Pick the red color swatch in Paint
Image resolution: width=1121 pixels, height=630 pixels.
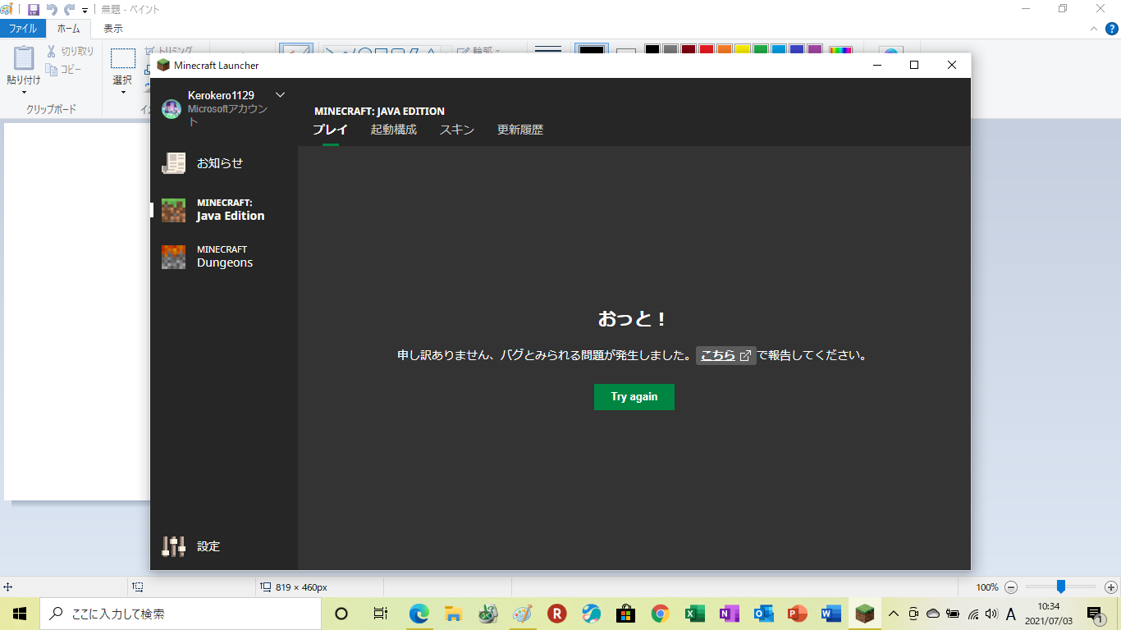click(x=706, y=50)
